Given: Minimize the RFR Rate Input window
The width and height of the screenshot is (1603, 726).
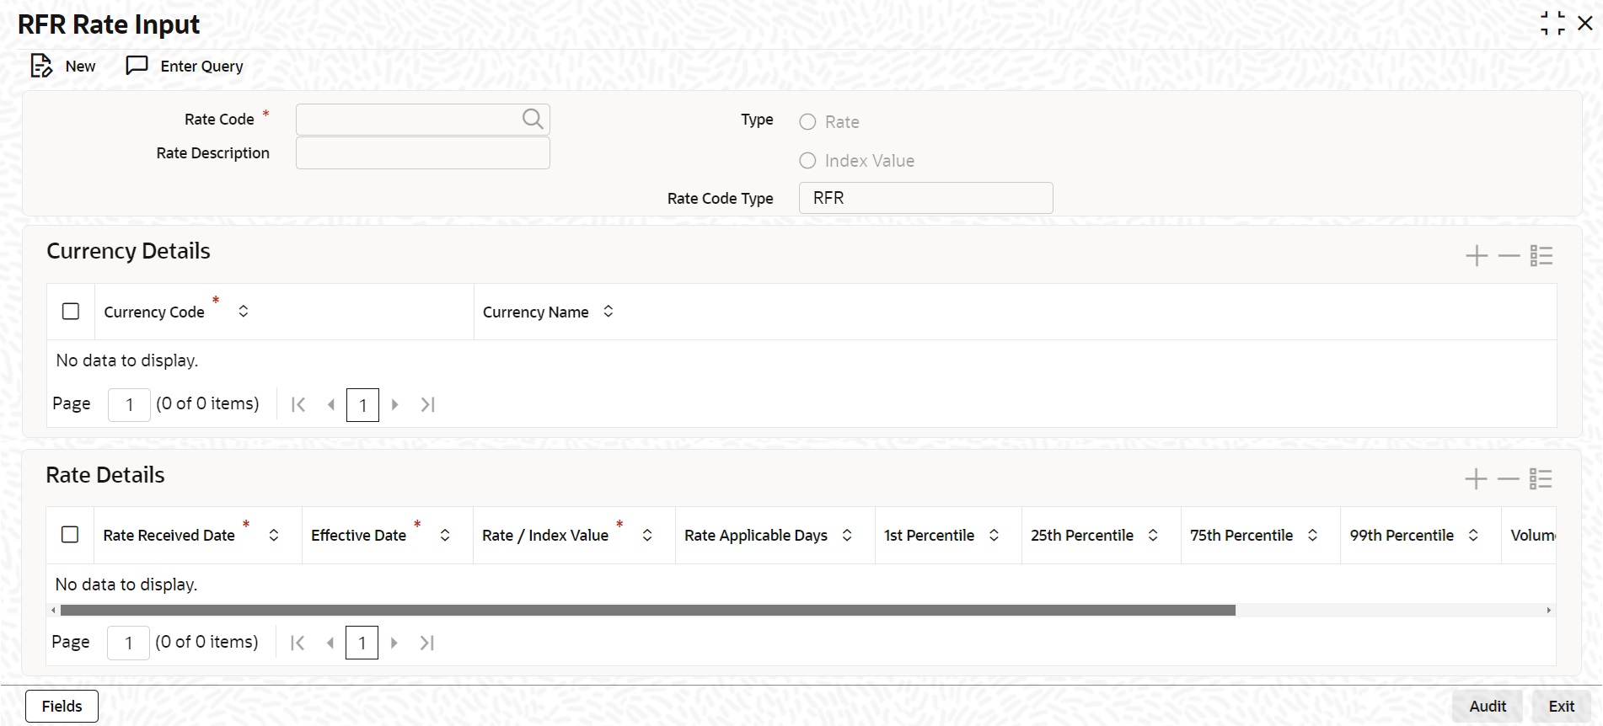Looking at the screenshot, I should pyautogui.click(x=1552, y=24).
